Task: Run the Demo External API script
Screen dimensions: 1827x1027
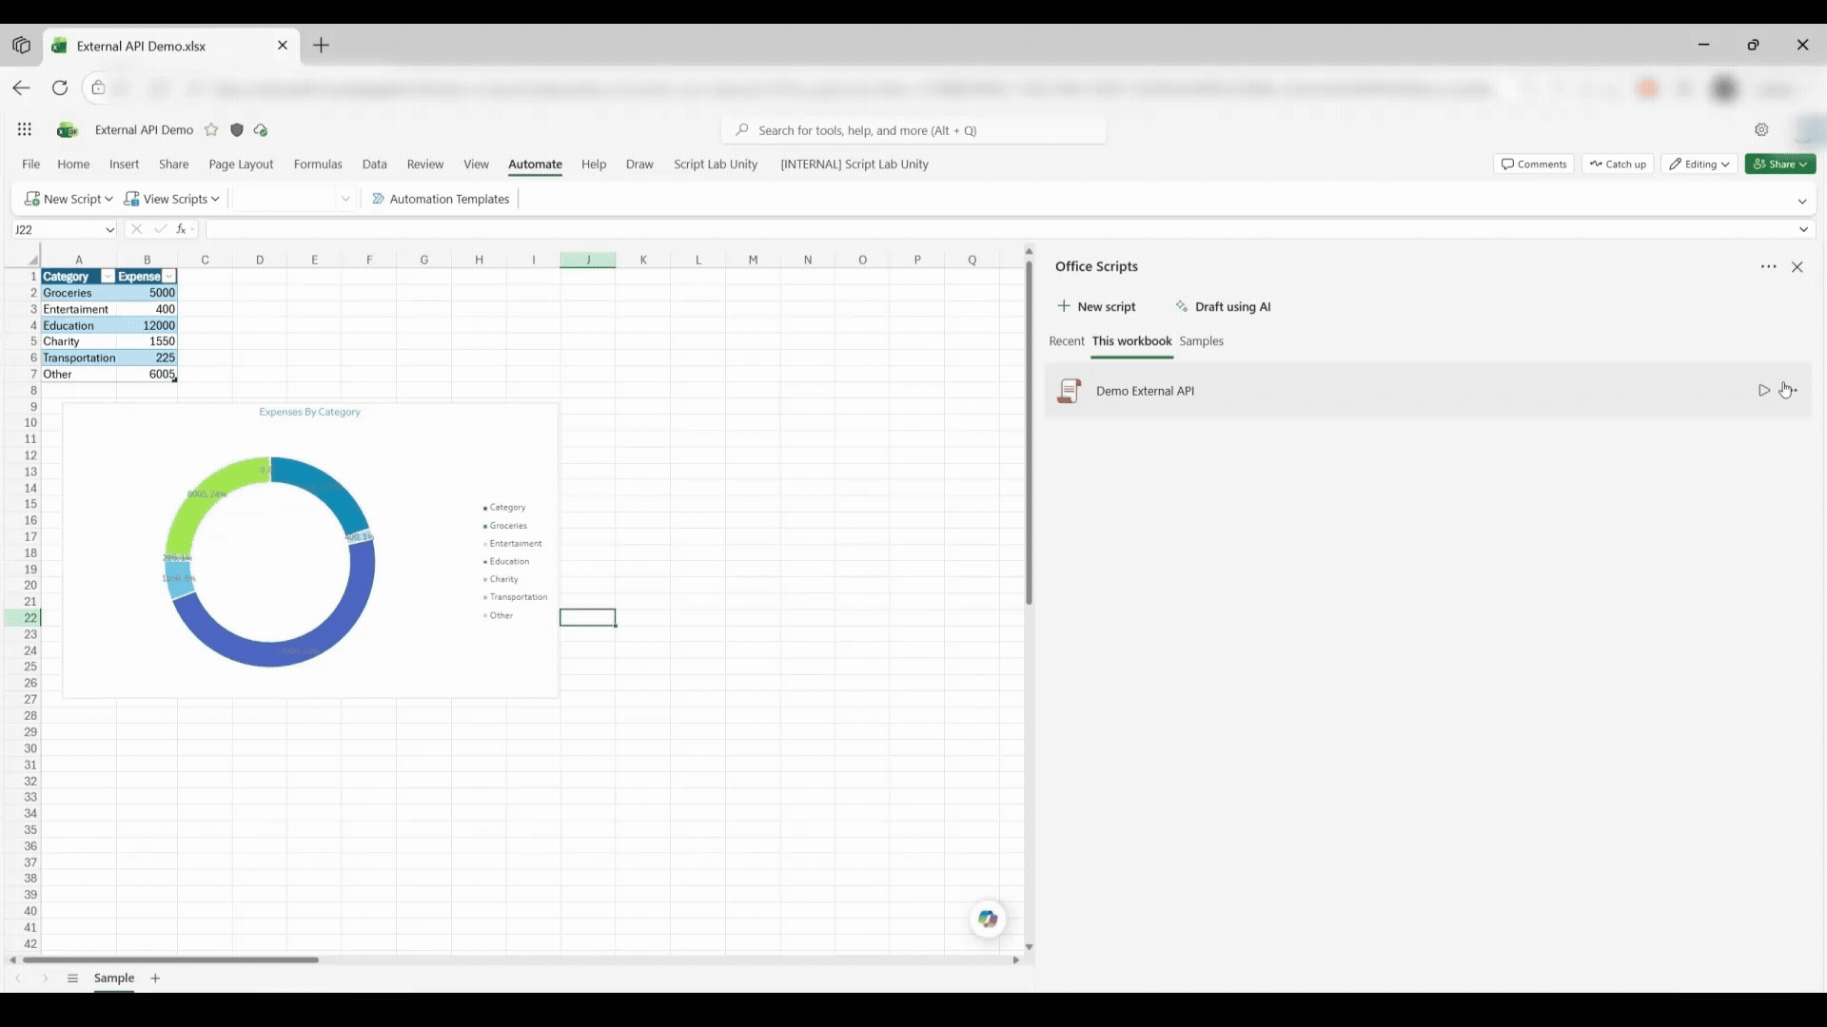Action: click(1764, 390)
